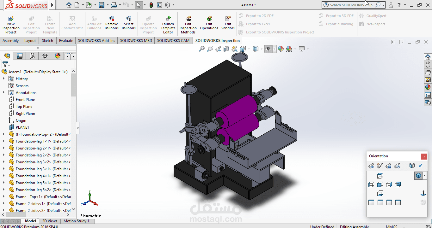Open SOLIDWORKS MBD tab
432x228 pixels.
click(136, 40)
